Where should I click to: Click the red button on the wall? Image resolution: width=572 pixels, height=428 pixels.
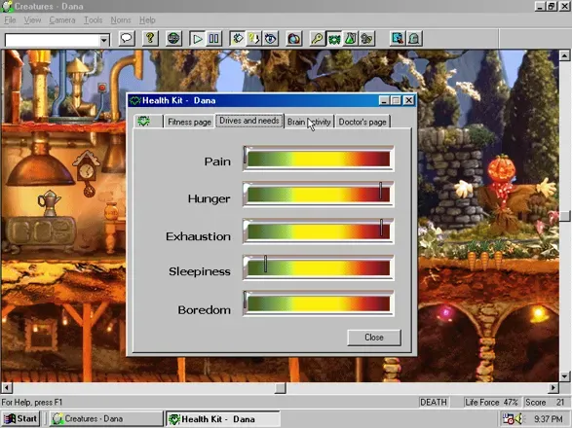pos(102,88)
